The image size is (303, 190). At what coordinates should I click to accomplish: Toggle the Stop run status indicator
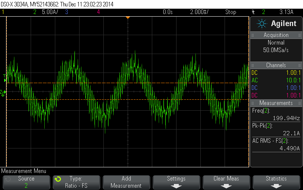pyautogui.click(x=231, y=12)
